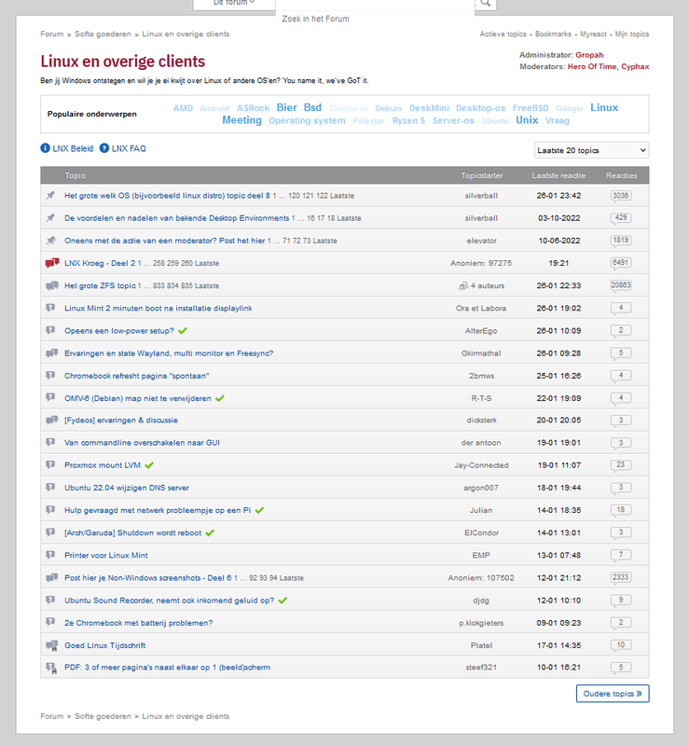689x746 pixels.
Task: Click the pin icon beside 'De voordelen en nadelen' topic
Action: click(50, 218)
